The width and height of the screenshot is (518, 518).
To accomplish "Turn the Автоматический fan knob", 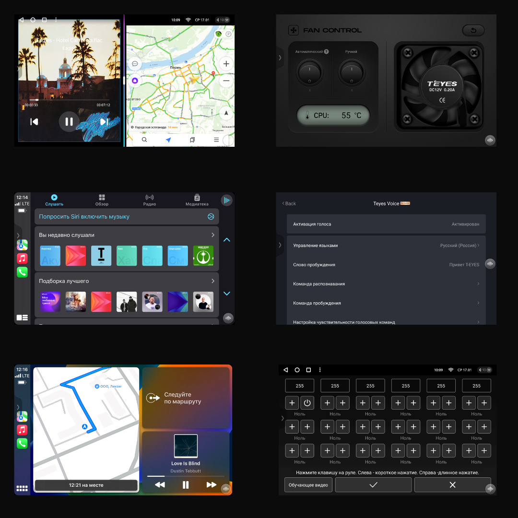I will pos(309,73).
